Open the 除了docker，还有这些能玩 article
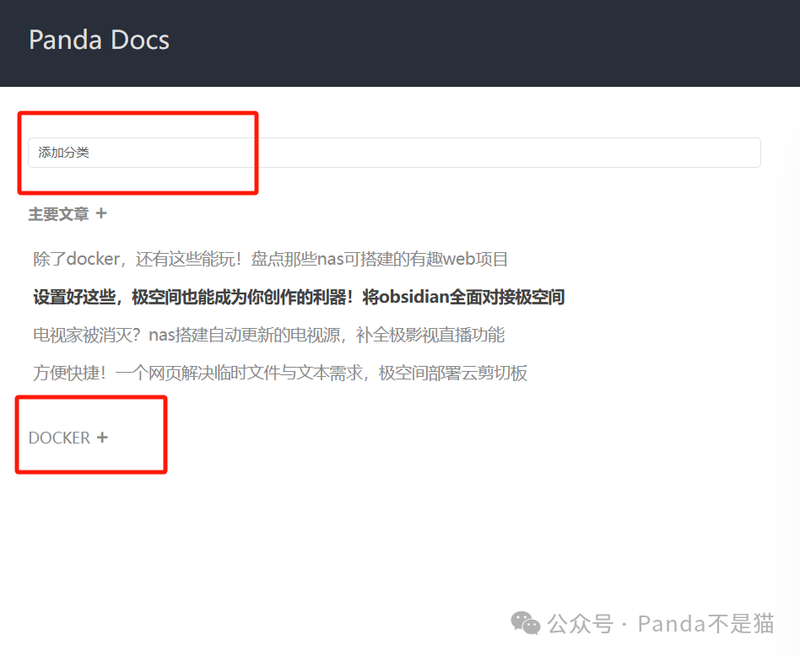800x656 pixels. coord(270,259)
